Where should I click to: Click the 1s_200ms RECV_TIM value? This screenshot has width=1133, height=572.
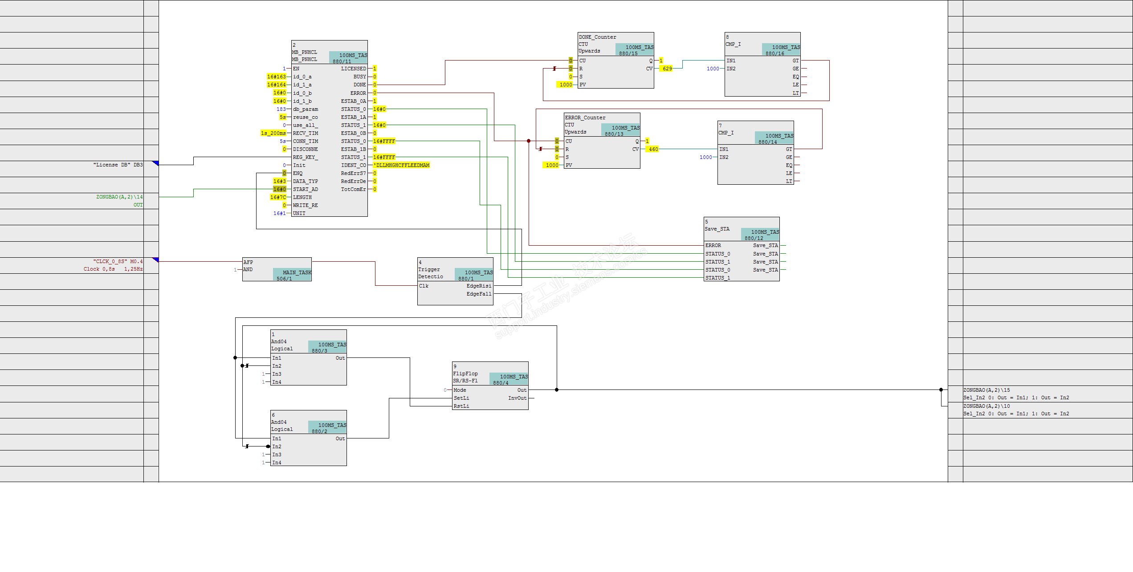(273, 133)
